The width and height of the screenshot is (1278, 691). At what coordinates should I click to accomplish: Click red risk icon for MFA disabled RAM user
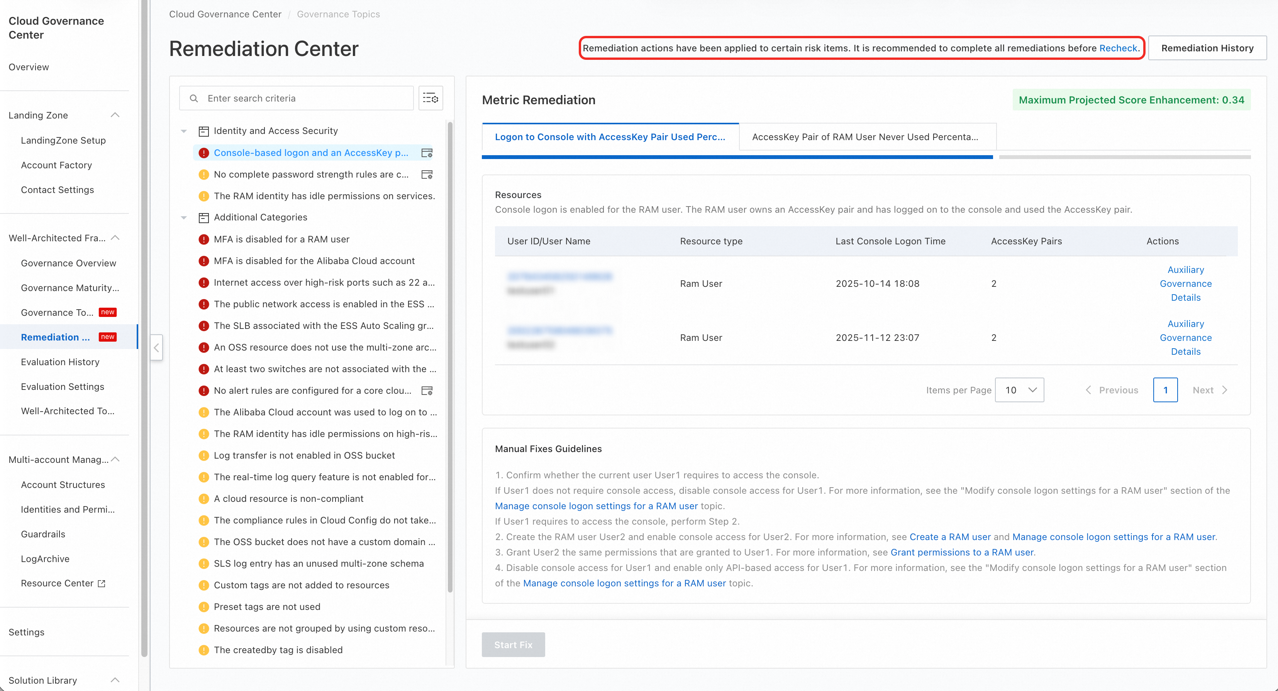coord(203,240)
